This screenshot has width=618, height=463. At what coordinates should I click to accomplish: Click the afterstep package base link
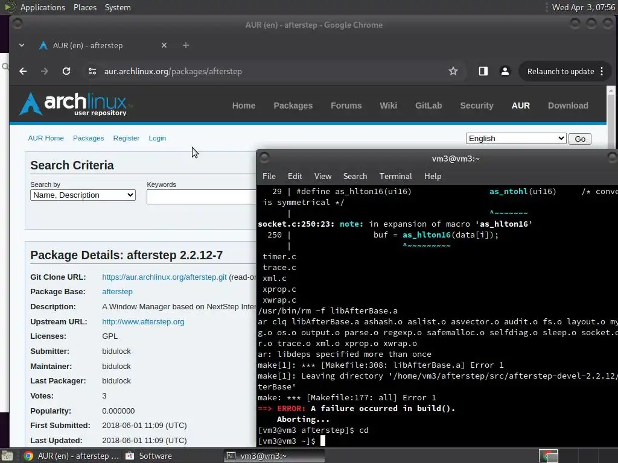(x=117, y=292)
